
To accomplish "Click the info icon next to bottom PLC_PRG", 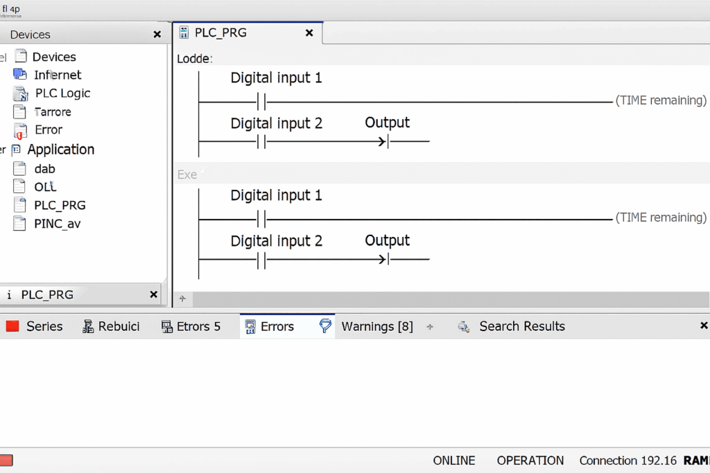I will point(9,295).
